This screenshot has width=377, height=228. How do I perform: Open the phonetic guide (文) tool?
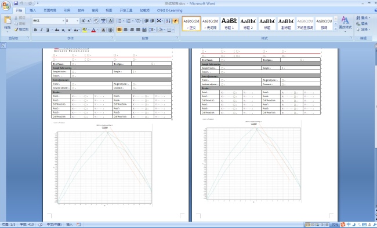click(103, 21)
